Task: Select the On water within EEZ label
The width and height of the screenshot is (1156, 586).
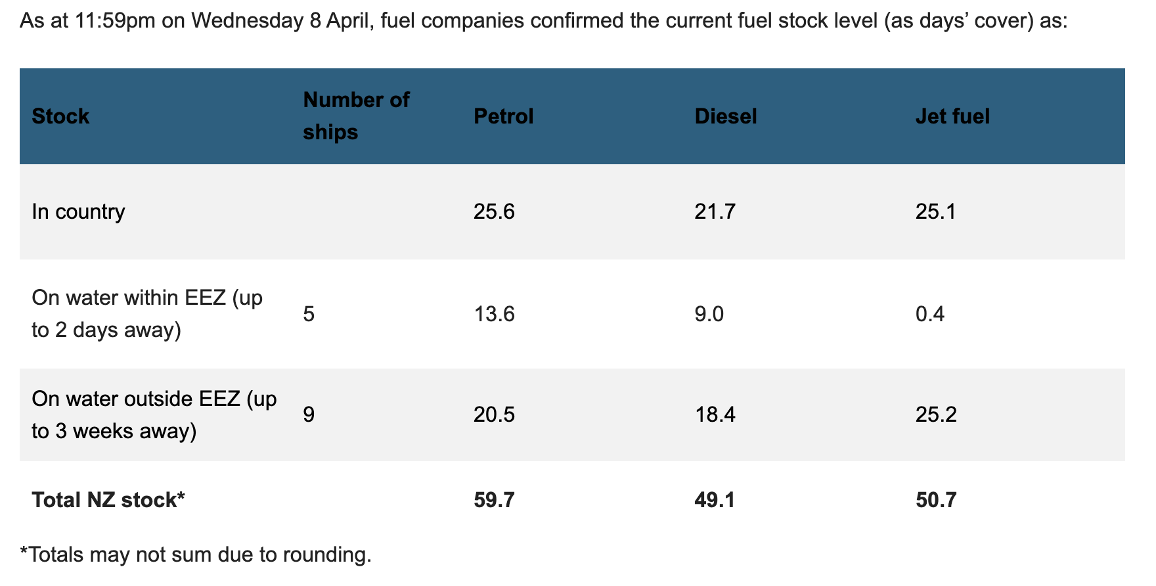Action: [x=147, y=313]
